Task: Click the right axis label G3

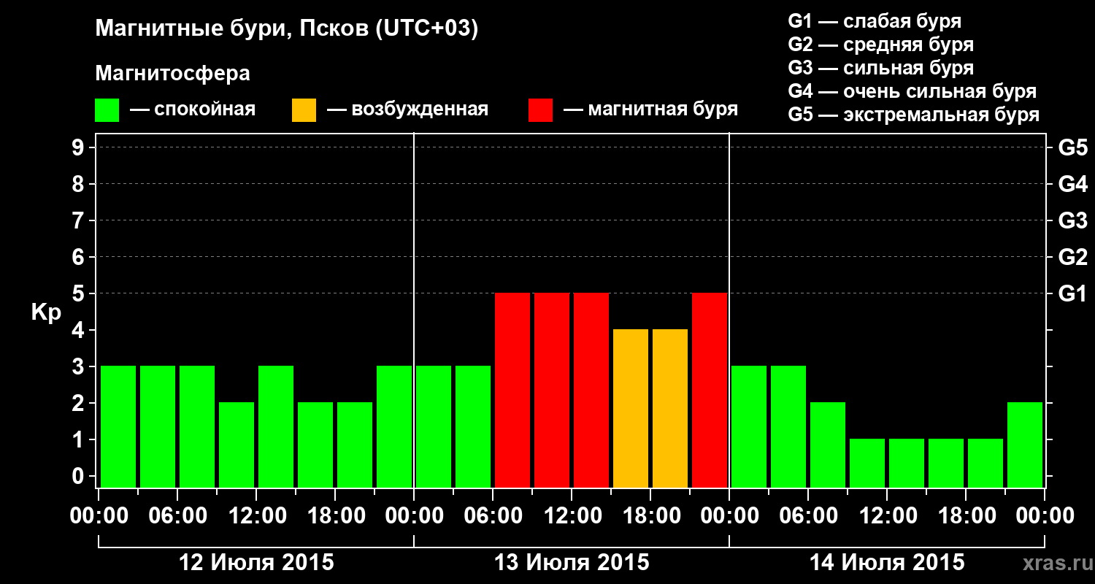Action: tap(1072, 221)
